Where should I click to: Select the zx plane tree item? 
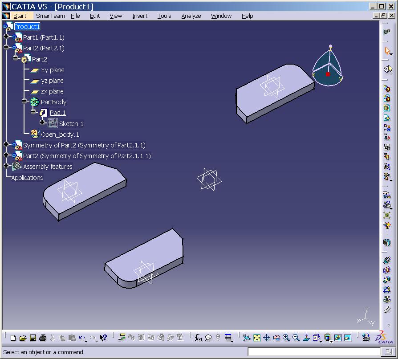click(x=52, y=91)
